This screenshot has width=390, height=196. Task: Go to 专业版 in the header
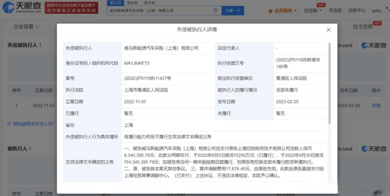(x=335, y=10)
